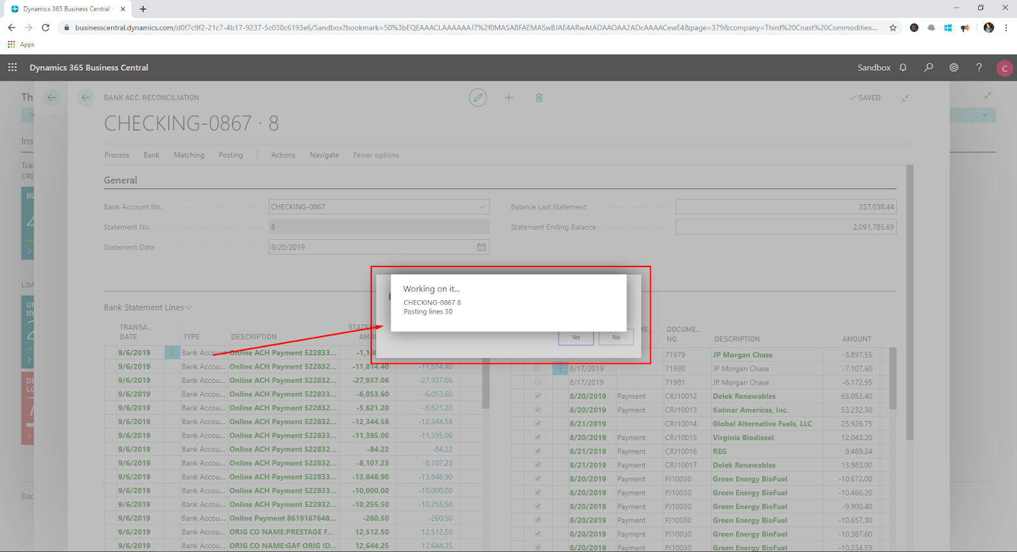Toggle the CRJ10016 REG checkbox

538,451
